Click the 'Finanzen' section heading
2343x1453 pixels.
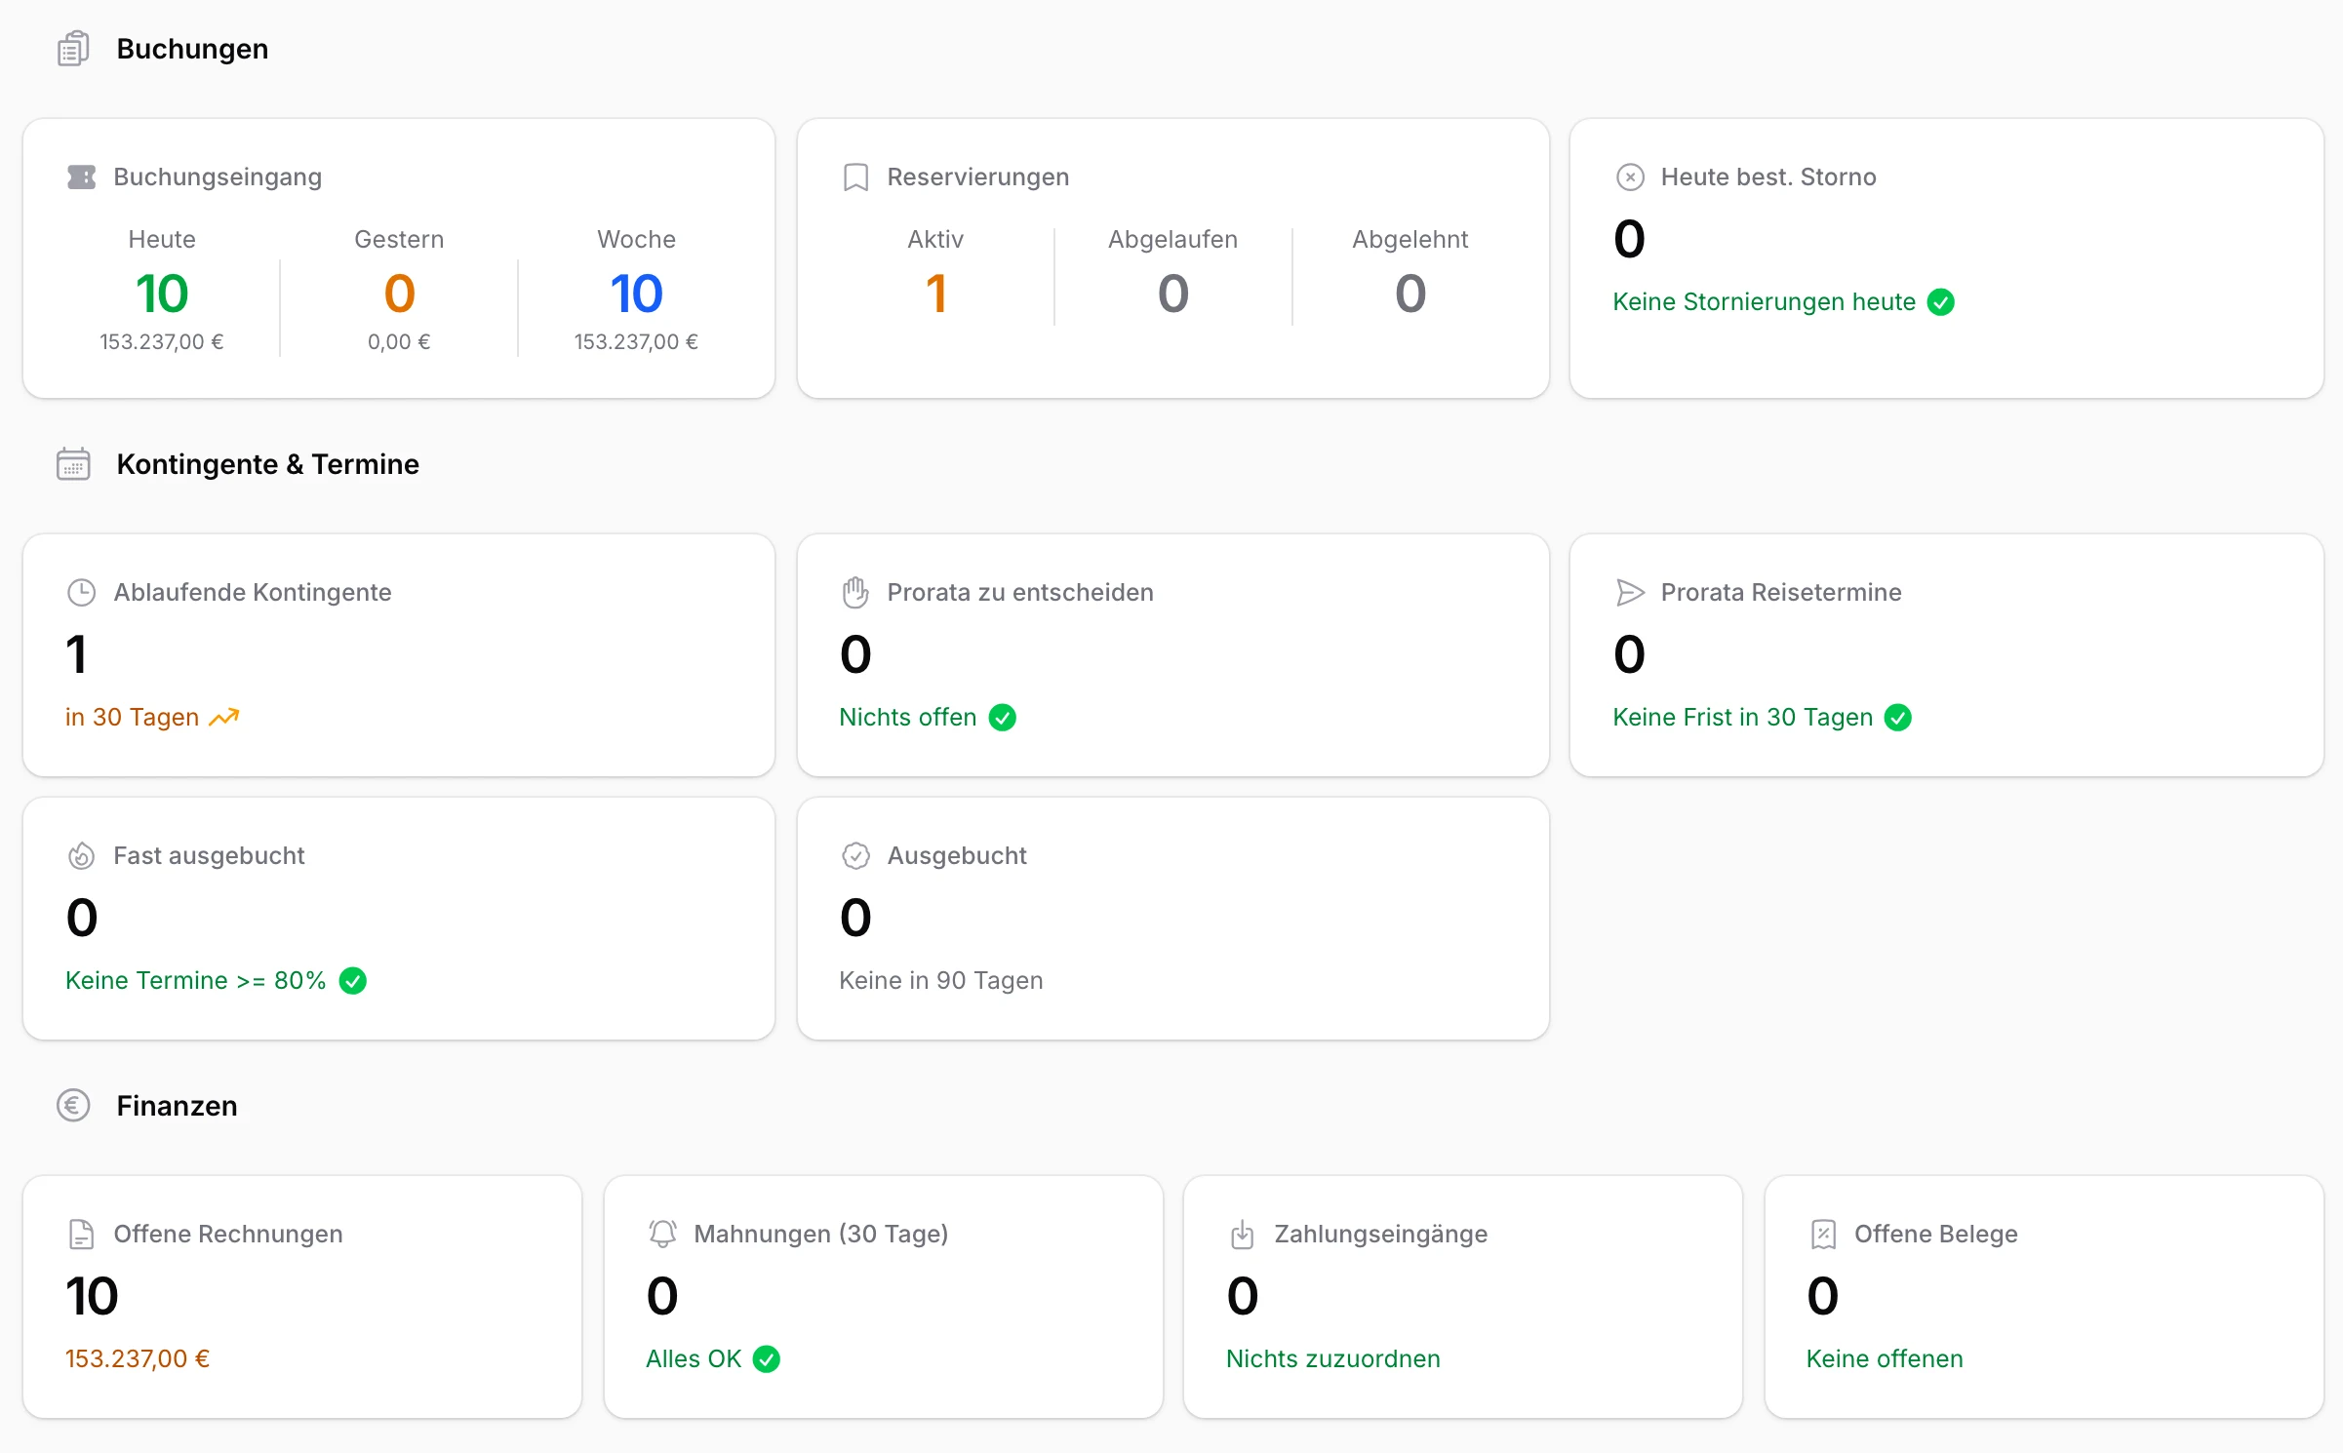[x=177, y=1106]
